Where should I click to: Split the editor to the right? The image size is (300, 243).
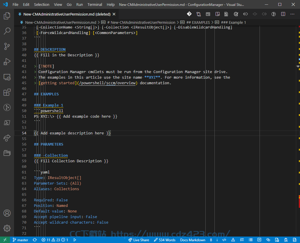click(283, 14)
